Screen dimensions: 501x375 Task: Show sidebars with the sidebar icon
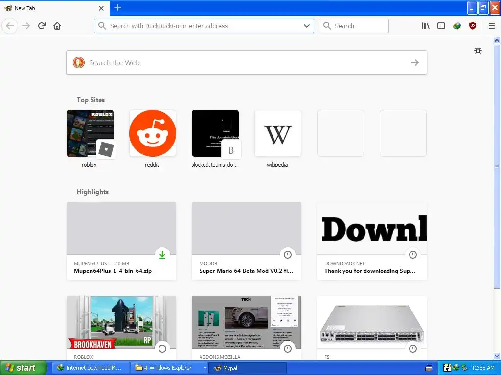pyautogui.click(x=441, y=26)
